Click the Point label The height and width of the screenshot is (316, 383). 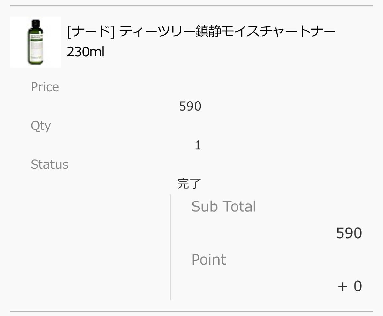tap(209, 260)
